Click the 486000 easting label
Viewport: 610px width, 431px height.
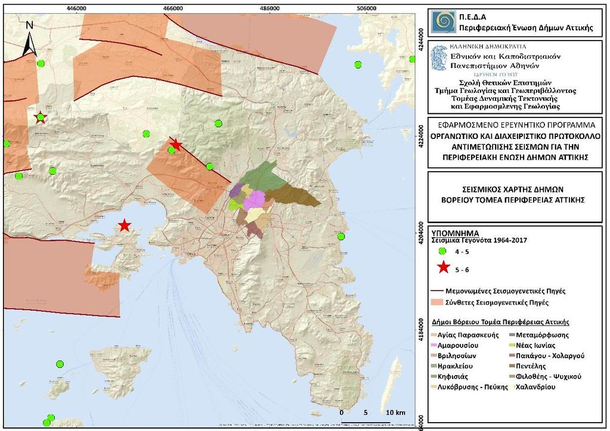[x=270, y=8]
